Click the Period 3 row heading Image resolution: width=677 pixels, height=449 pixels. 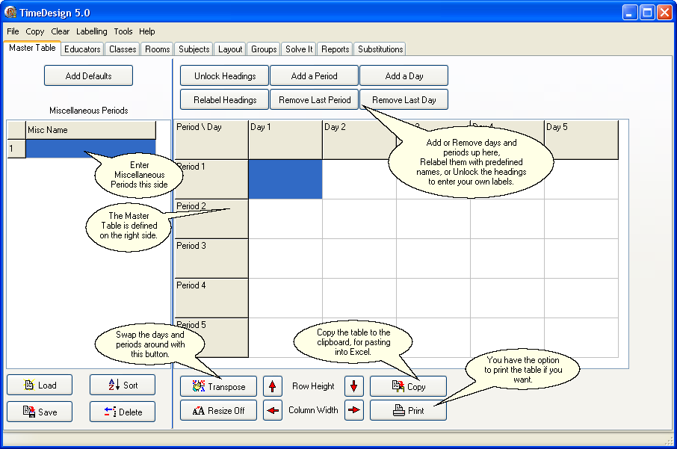pyautogui.click(x=211, y=258)
